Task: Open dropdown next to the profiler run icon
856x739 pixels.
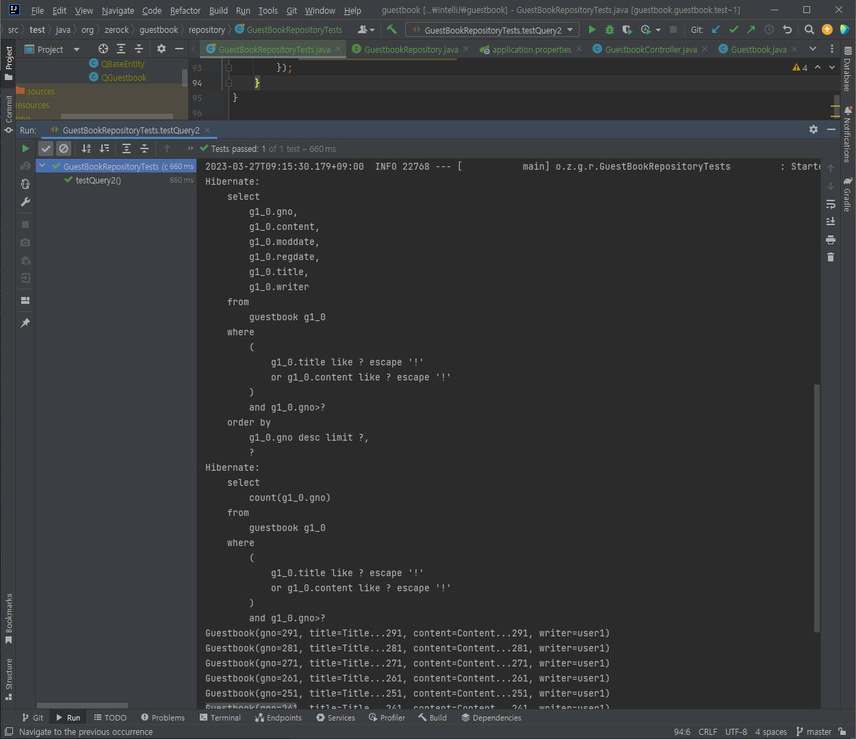Action: tap(658, 30)
